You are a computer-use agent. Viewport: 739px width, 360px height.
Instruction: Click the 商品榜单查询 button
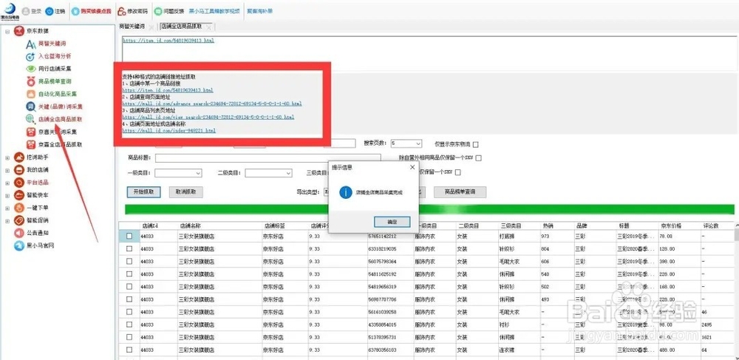tap(460, 192)
